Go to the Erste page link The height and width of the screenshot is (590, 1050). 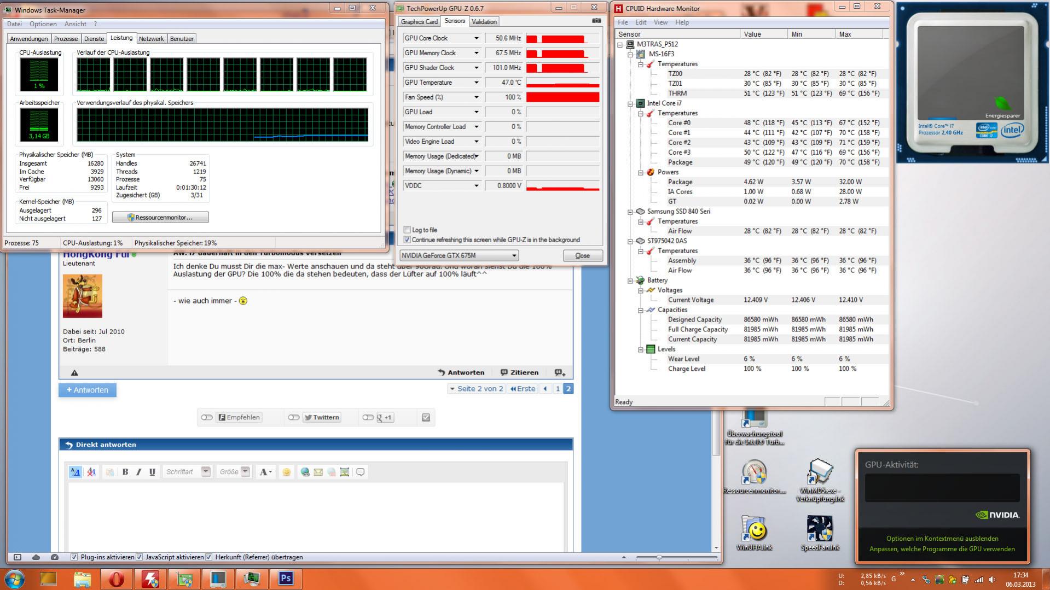[x=523, y=389]
